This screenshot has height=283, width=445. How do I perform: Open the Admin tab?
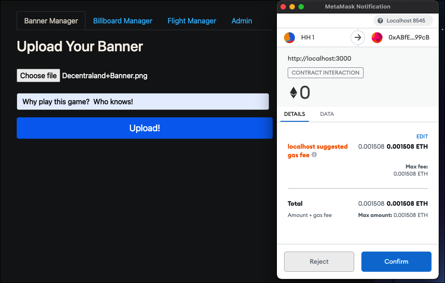click(x=242, y=21)
